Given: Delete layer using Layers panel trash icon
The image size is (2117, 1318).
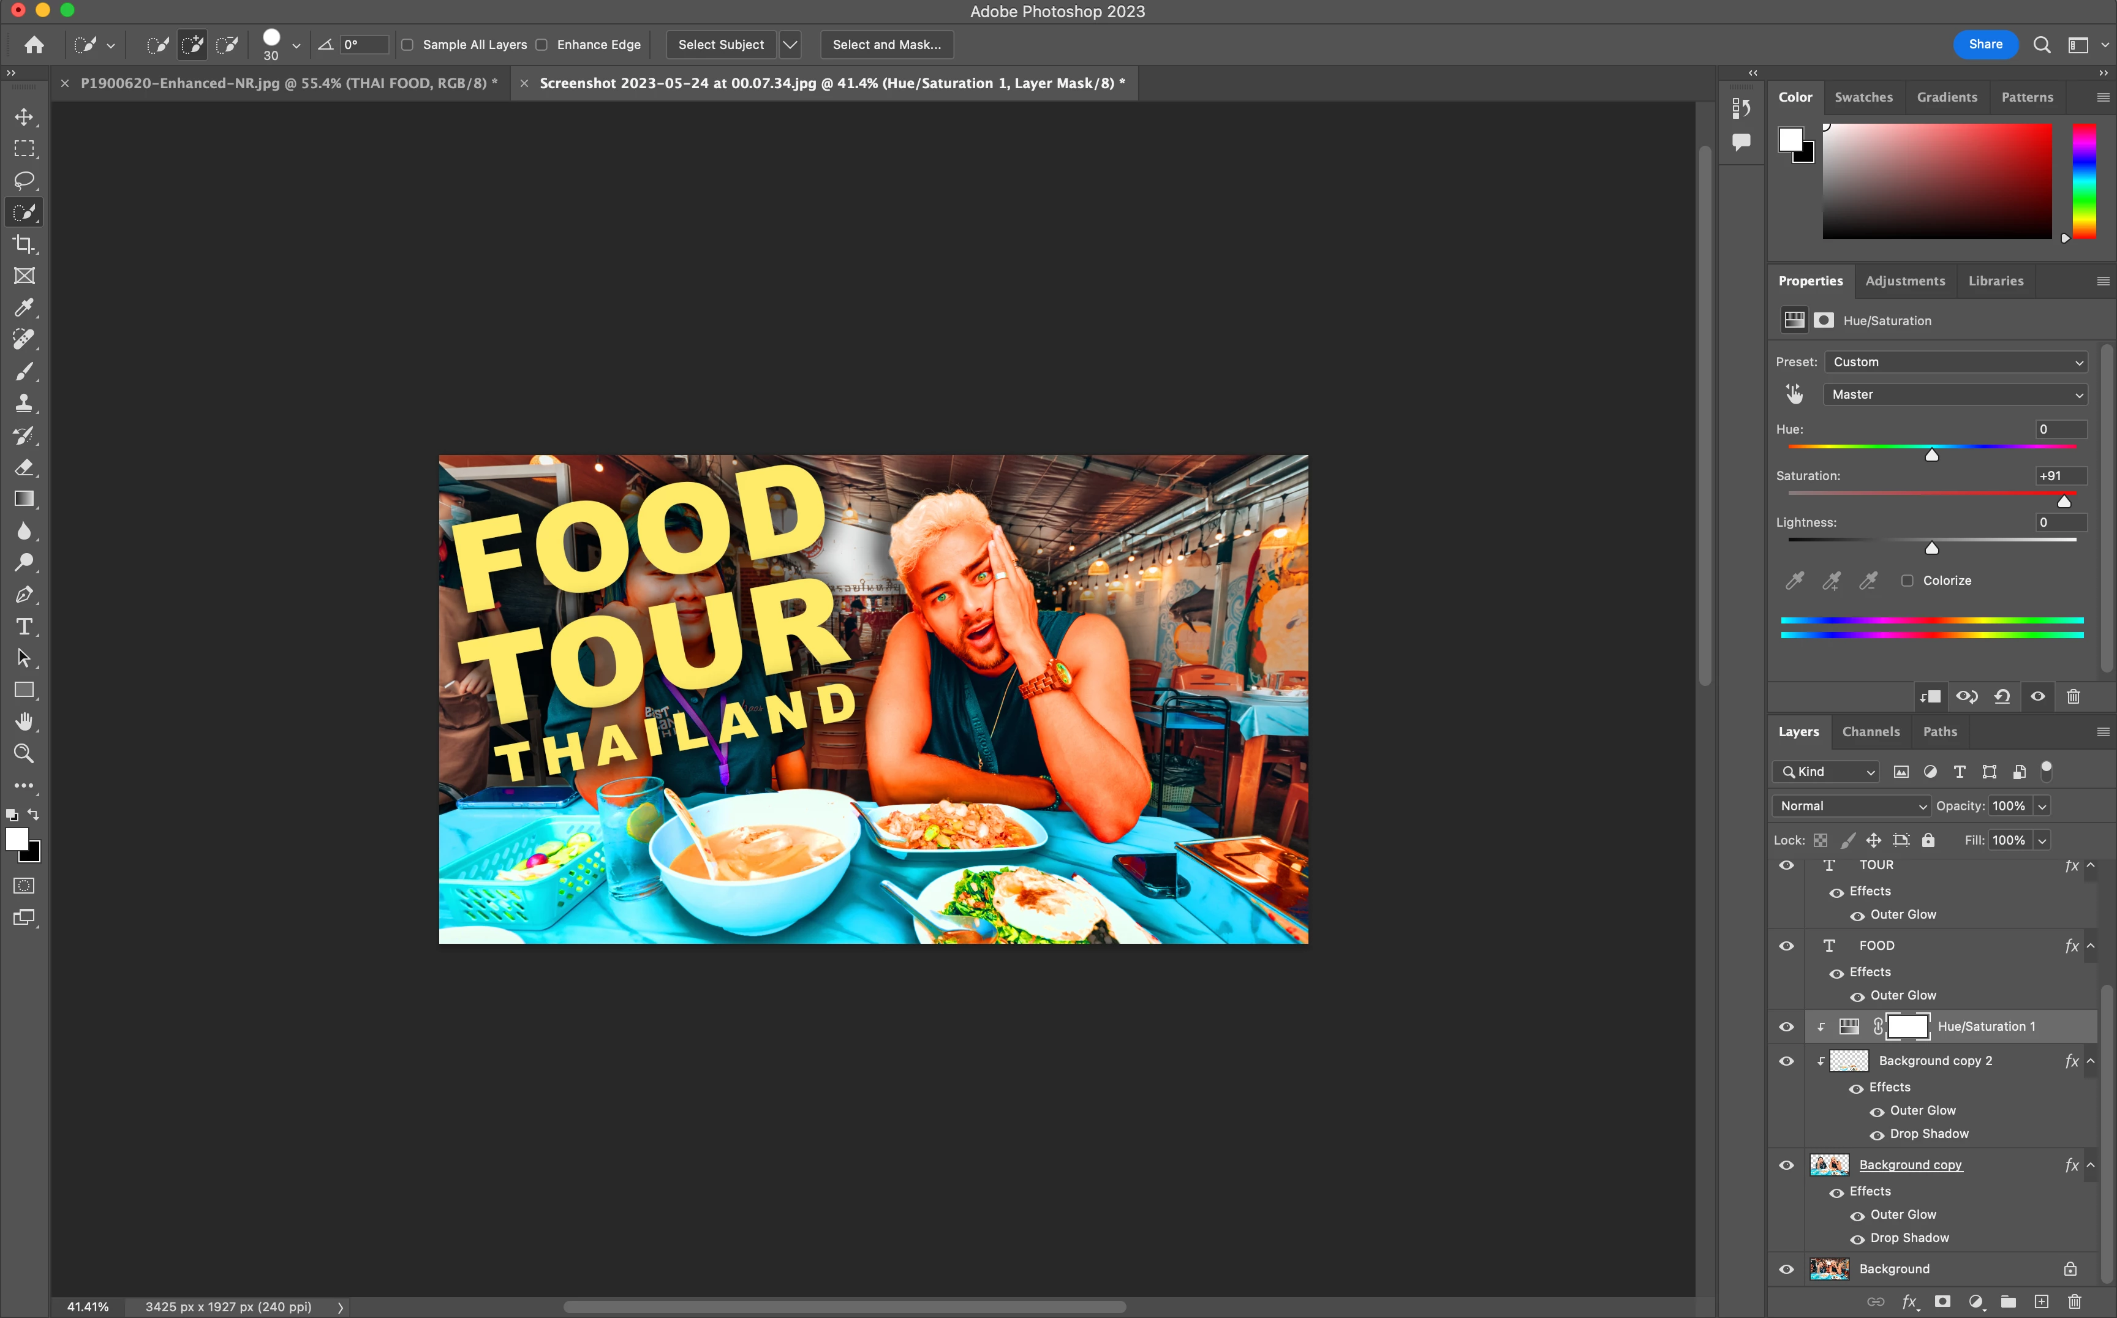Looking at the screenshot, I should coord(2074,1301).
